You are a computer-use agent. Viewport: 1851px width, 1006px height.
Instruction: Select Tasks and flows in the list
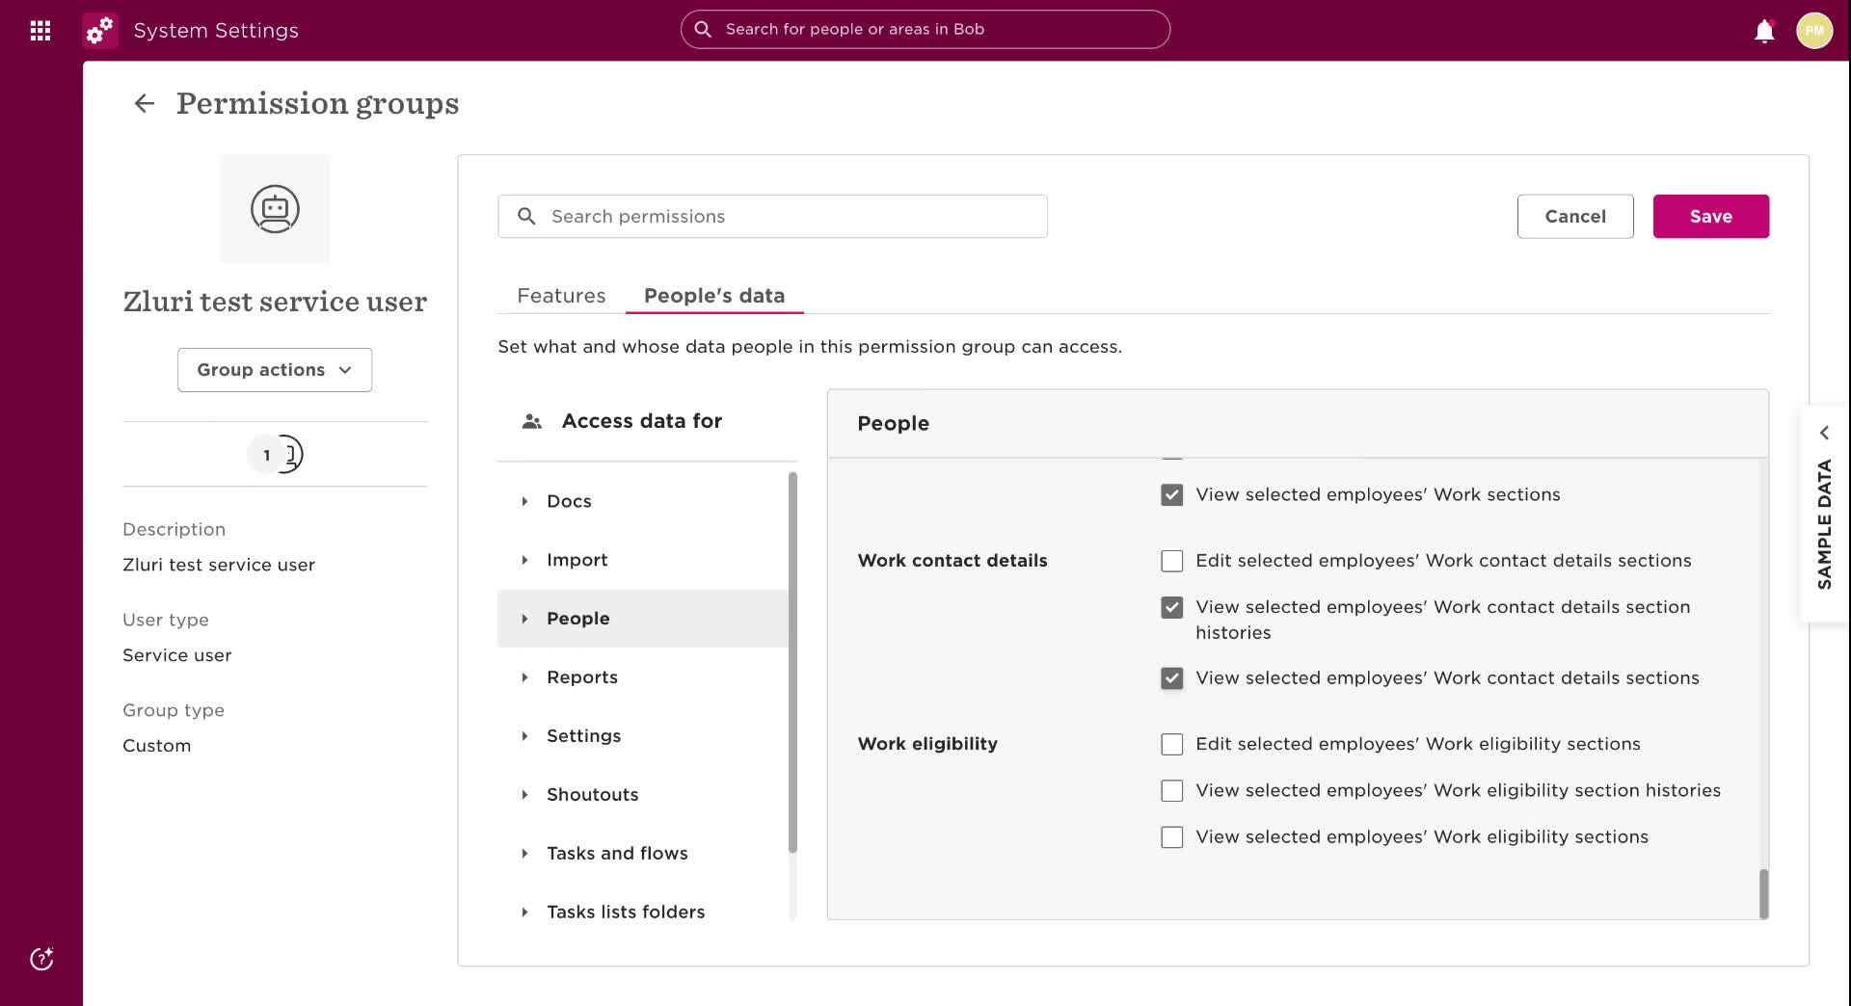click(617, 854)
